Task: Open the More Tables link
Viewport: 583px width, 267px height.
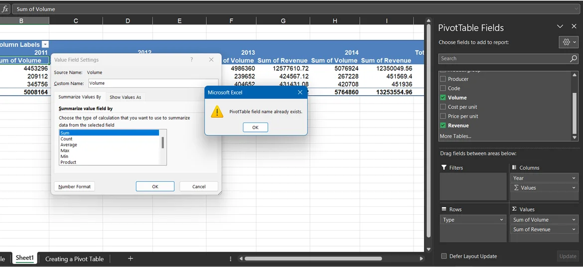Action: click(x=455, y=136)
